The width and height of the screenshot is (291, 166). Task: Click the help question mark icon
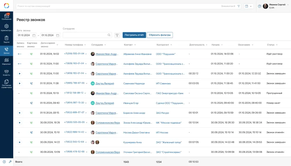tap(259, 6)
